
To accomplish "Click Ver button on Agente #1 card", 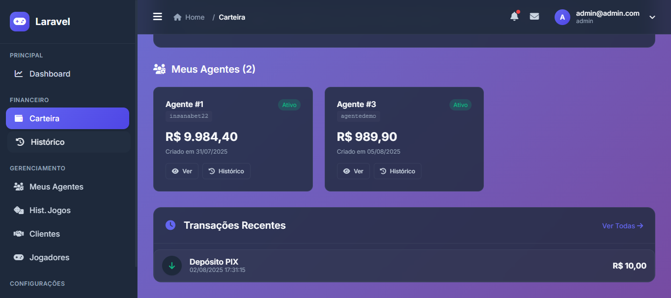I will click(182, 171).
